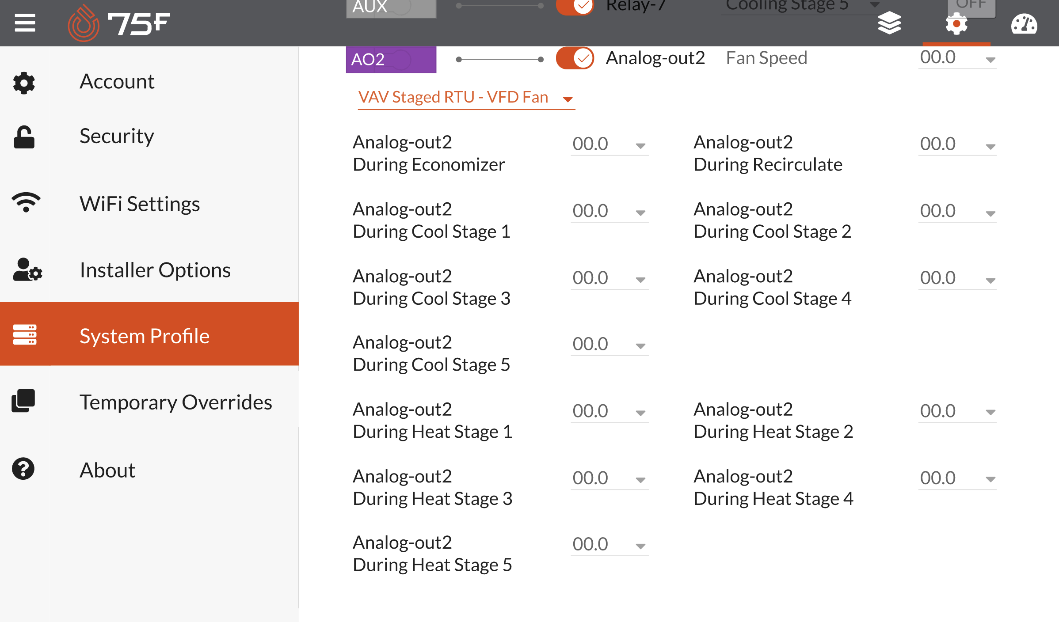
Task: Click the OFF button at top right
Action: click(x=971, y=6)
